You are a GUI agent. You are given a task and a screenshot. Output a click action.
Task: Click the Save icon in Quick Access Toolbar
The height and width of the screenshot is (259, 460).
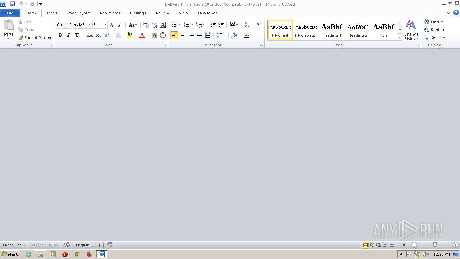click(x=13, y=4)
